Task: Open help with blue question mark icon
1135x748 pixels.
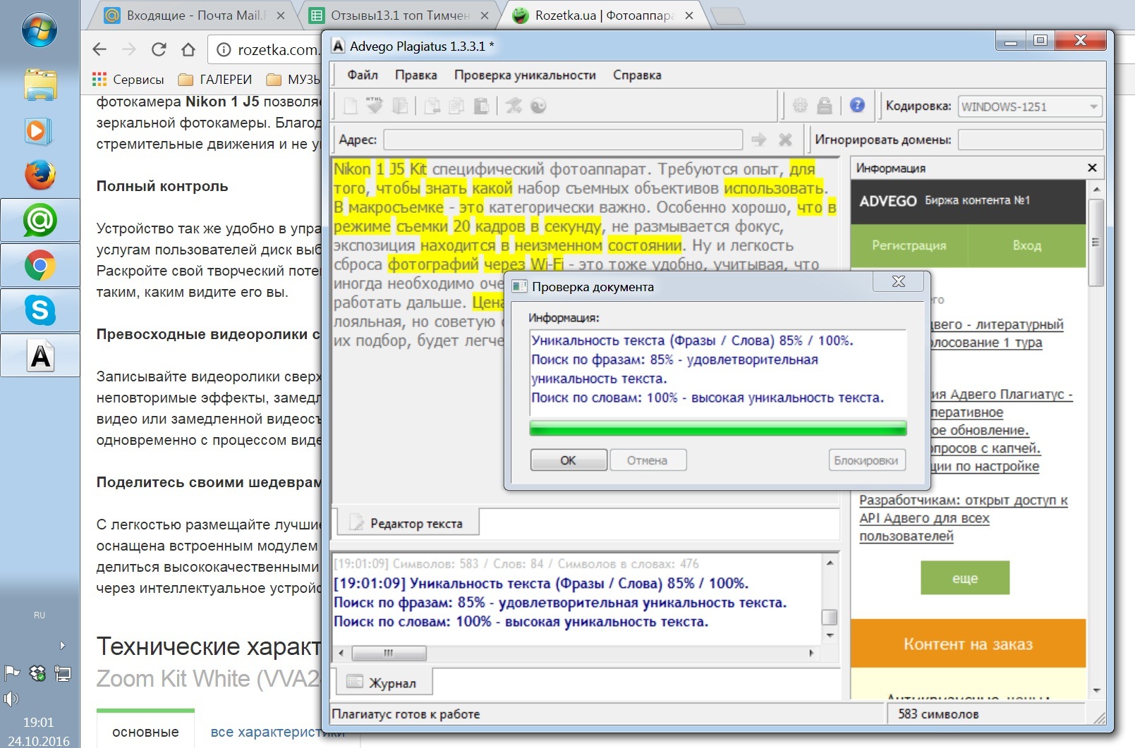Action: (857, 105)
